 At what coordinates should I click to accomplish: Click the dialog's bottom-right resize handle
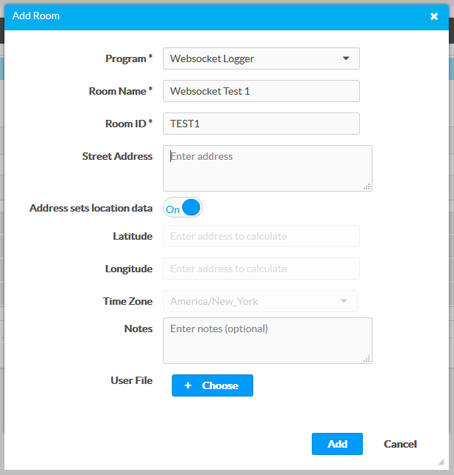coord(442,462)
